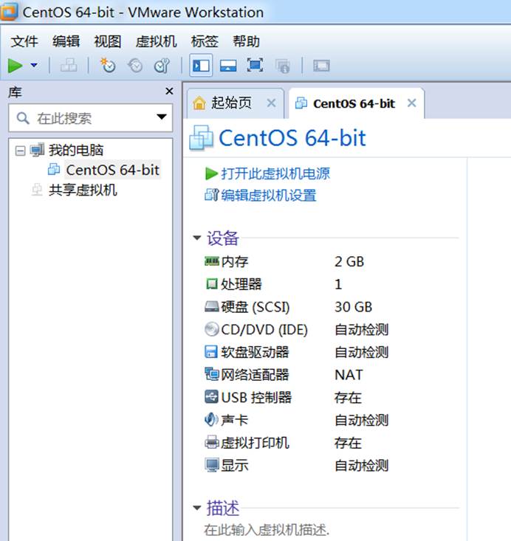Select the 网络适配器 device label
Screen dimensions: 511x541
click(255, 375)
